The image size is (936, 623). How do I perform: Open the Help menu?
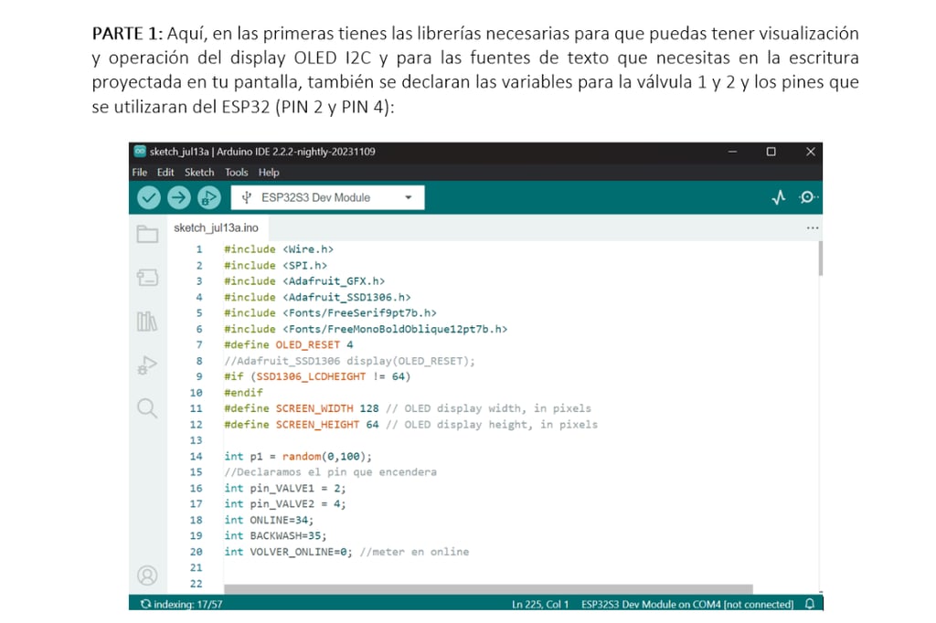269,173
